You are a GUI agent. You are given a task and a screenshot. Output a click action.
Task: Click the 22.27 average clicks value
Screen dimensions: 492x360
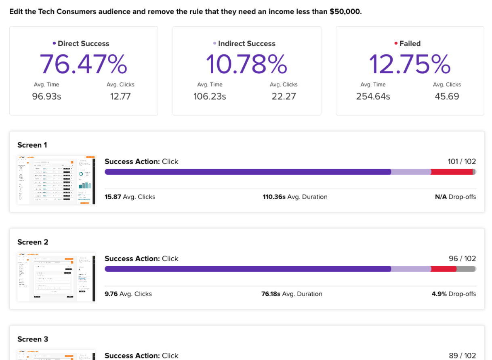284,96
